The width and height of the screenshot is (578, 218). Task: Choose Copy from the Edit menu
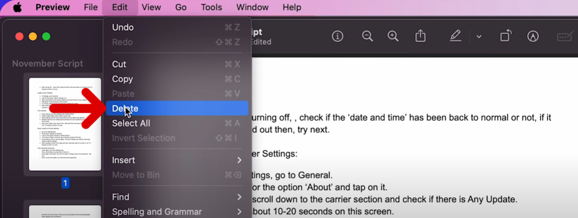pyautogui.click(x=177, y=79)
